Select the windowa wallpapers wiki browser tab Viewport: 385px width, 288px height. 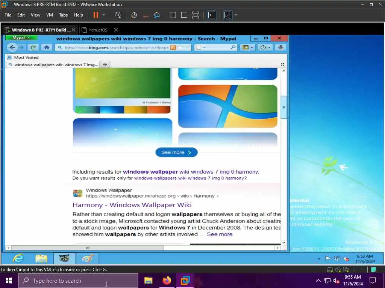(53, 64)
